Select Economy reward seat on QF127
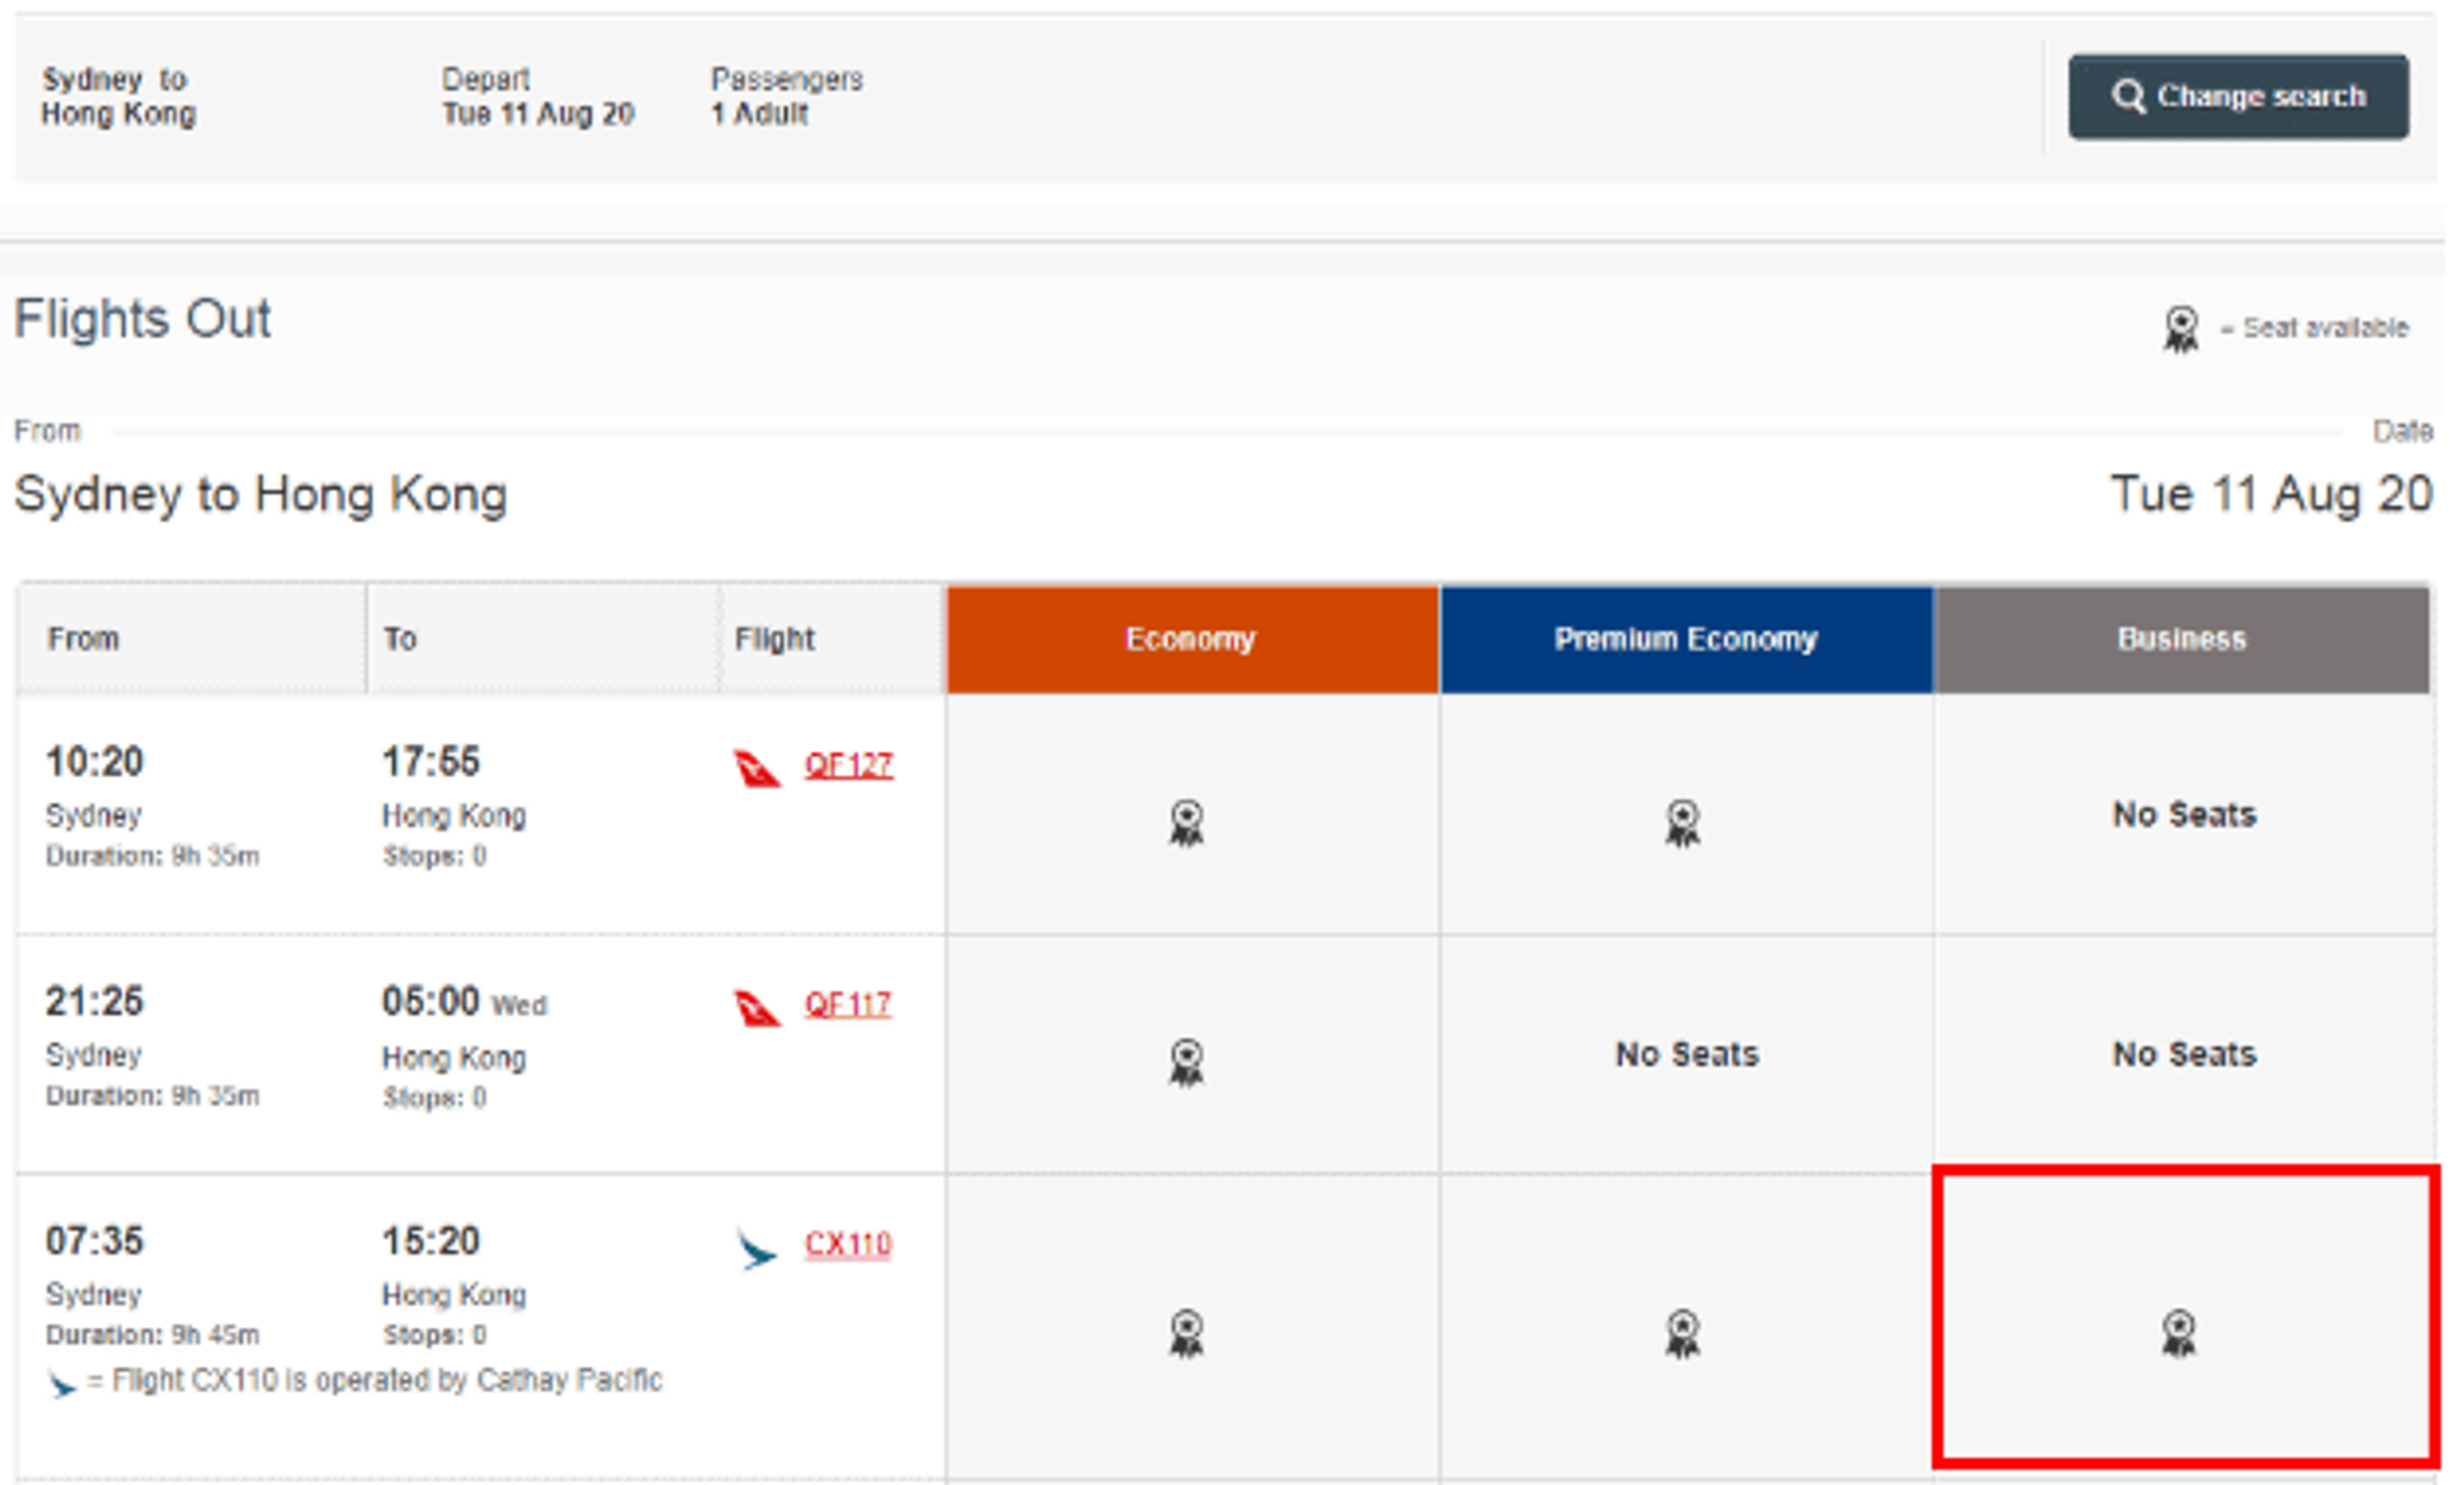 (x=1186, y=823)
